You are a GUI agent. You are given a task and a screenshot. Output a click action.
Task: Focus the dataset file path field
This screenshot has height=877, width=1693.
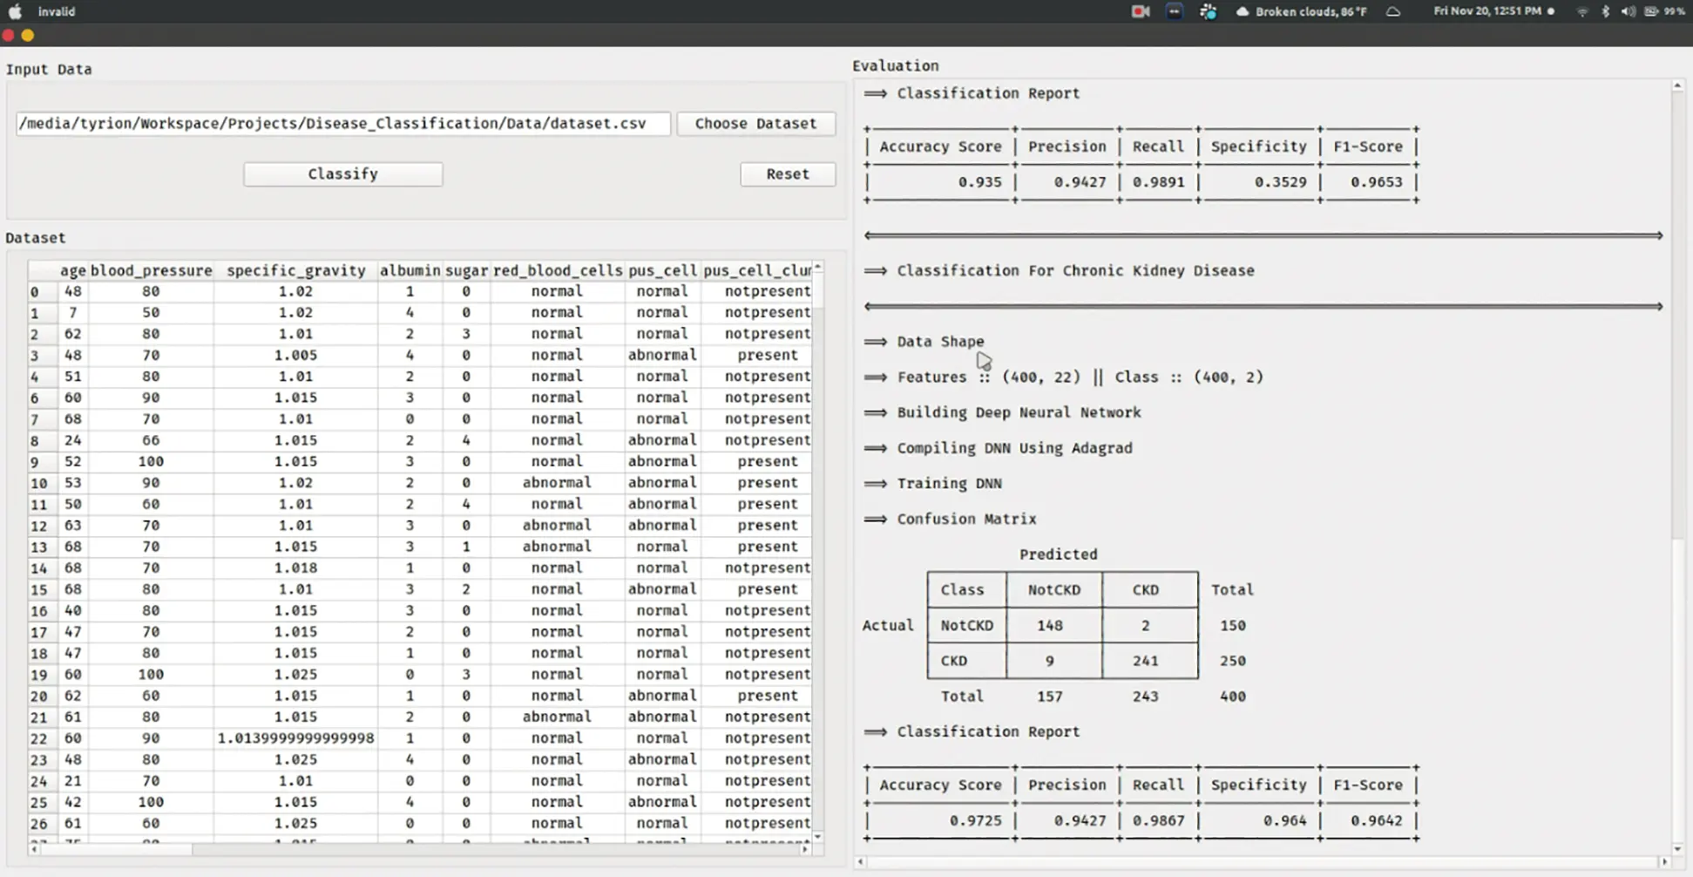click(343, 124)
